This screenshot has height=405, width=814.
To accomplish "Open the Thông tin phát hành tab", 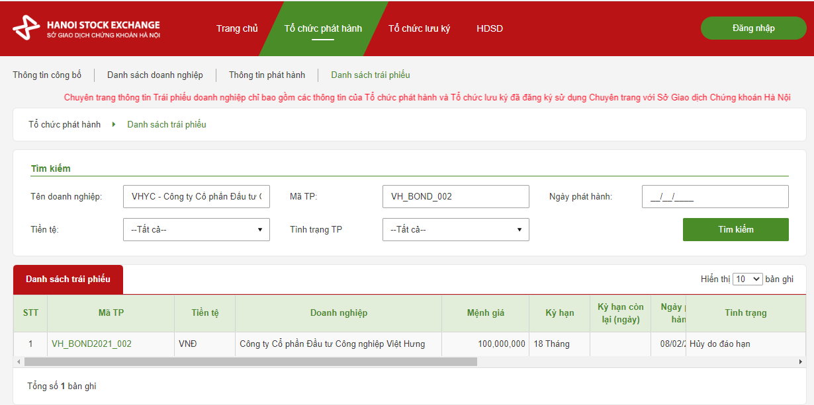I will [267, 75].
